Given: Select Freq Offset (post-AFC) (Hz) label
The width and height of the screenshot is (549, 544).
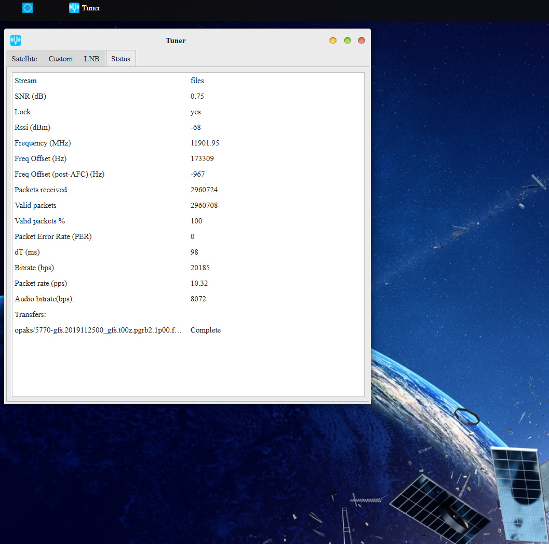Looking at the screenshot, I should tap(60, 174).
